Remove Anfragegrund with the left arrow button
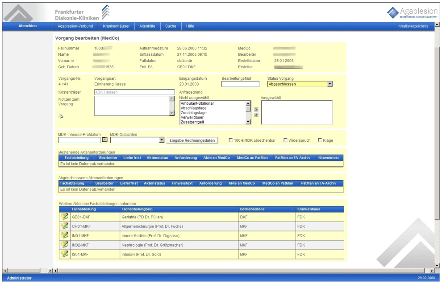Image resolution: width=442 pixels, height=284 pixels. [x=256, y=115]
